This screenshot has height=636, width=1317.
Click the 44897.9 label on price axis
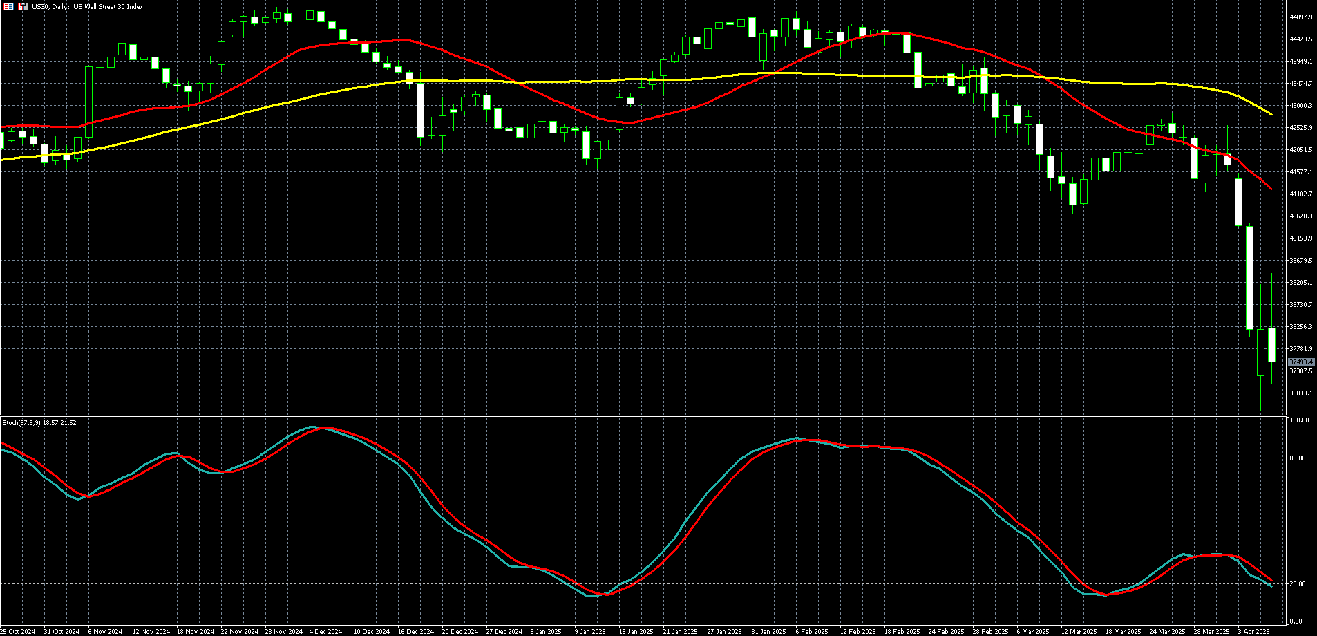(1300, 17)
